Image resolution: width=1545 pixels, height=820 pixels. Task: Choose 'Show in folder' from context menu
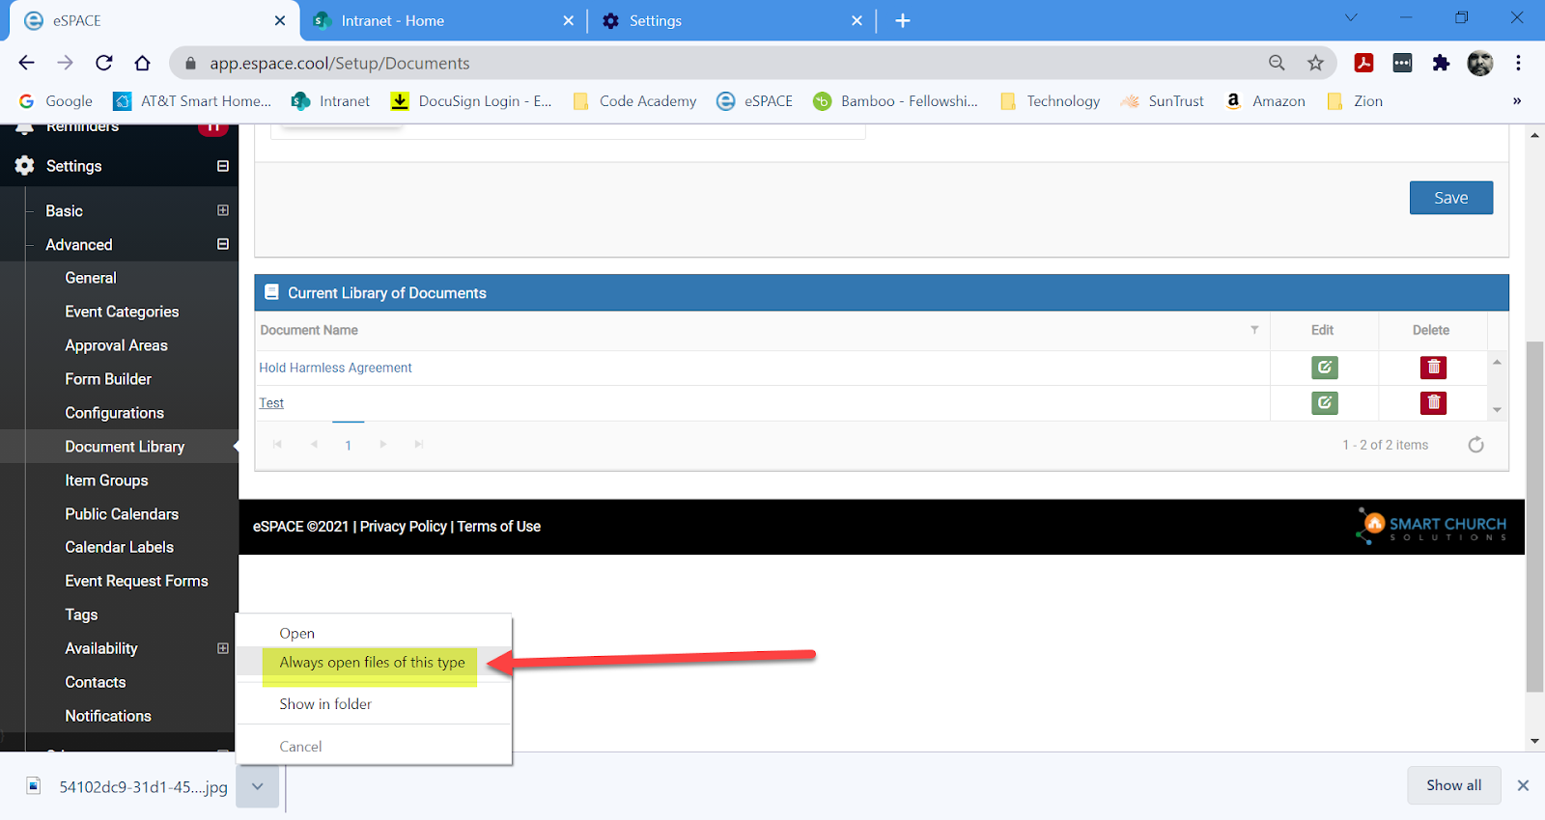click(325, 704)
